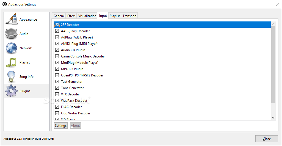The height and width of the screenshot is (146, 282).
Task: Disable the Audio CD Plugin checkbox
Action: tap(57, 50)
